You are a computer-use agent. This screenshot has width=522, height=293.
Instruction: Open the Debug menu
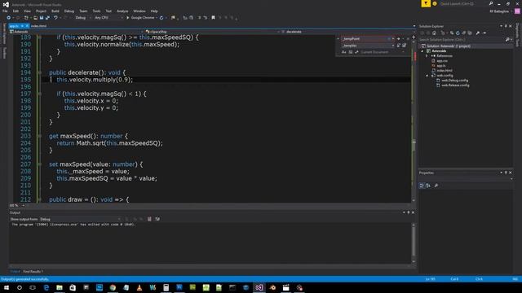click(69, 11)
